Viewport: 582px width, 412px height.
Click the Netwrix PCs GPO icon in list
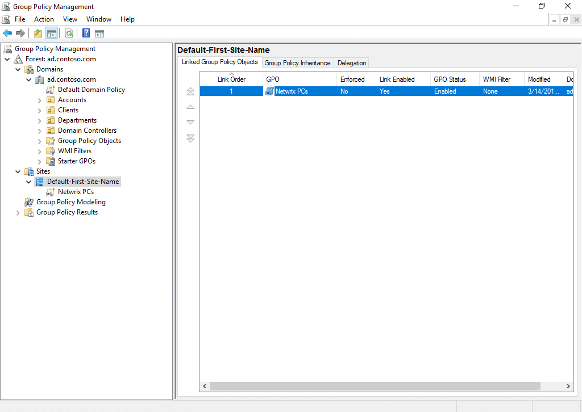point(269,91)
